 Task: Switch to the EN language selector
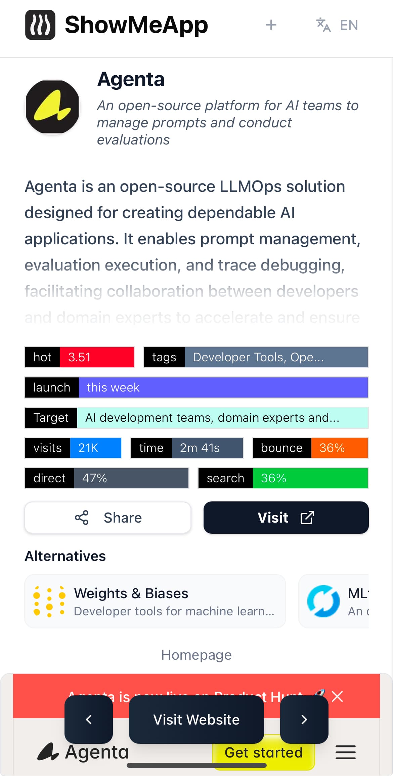pos(349,25)
